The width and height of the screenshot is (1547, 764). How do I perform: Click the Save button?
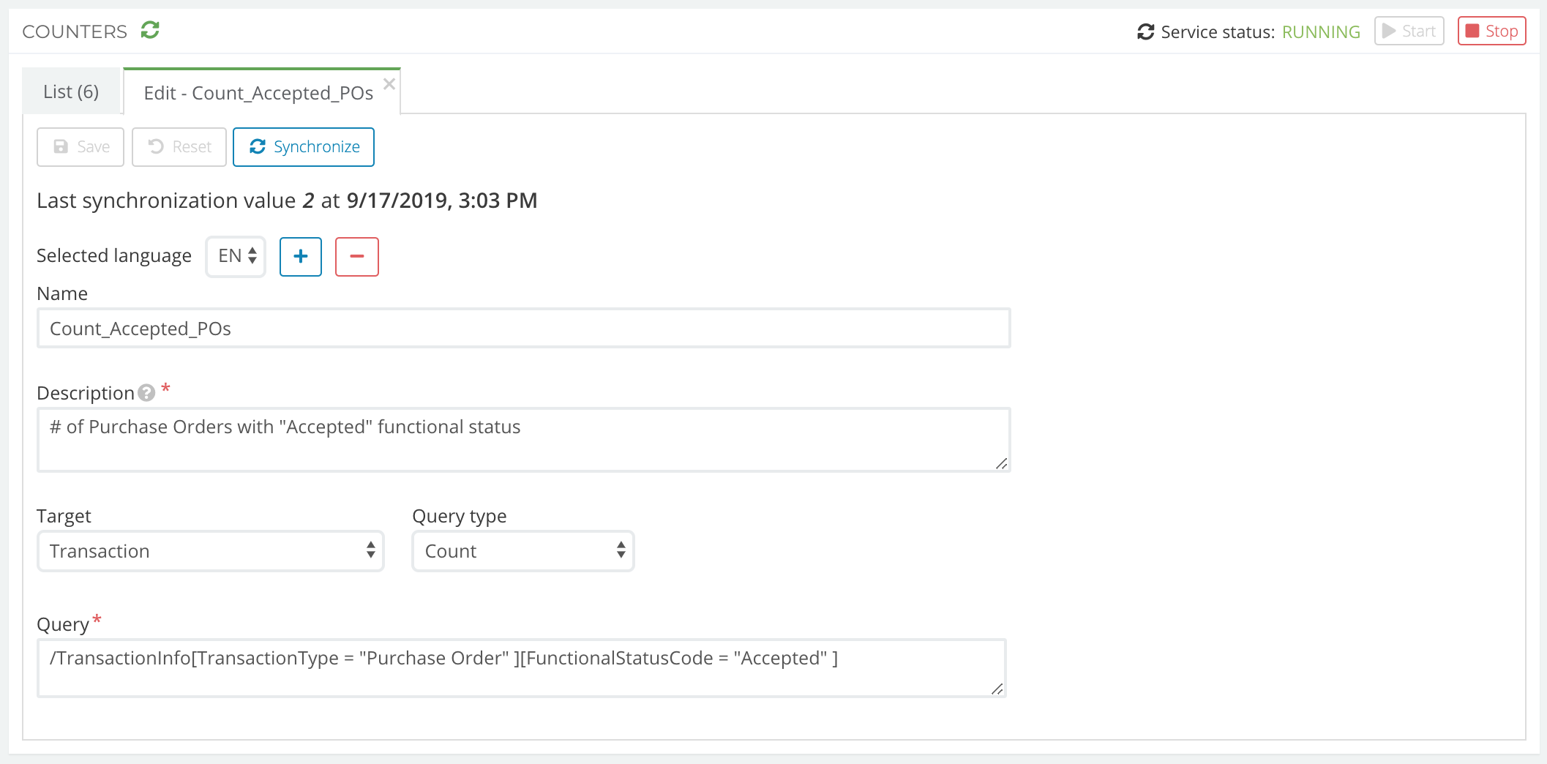[80, 147]
